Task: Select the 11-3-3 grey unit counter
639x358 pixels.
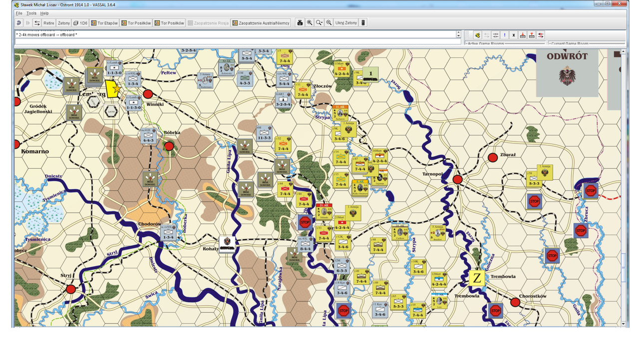Action: pyautogui.click(x=264, y=133)
